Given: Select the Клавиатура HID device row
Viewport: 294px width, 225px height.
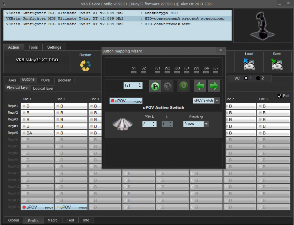Looking at the screenshot, I should 117,13.
